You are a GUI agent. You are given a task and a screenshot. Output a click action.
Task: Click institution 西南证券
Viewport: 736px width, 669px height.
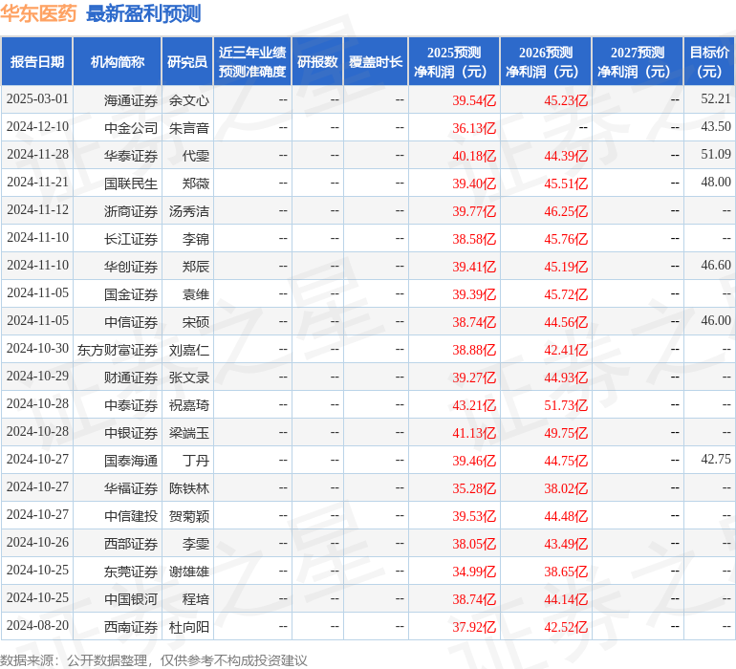point(131,626)
